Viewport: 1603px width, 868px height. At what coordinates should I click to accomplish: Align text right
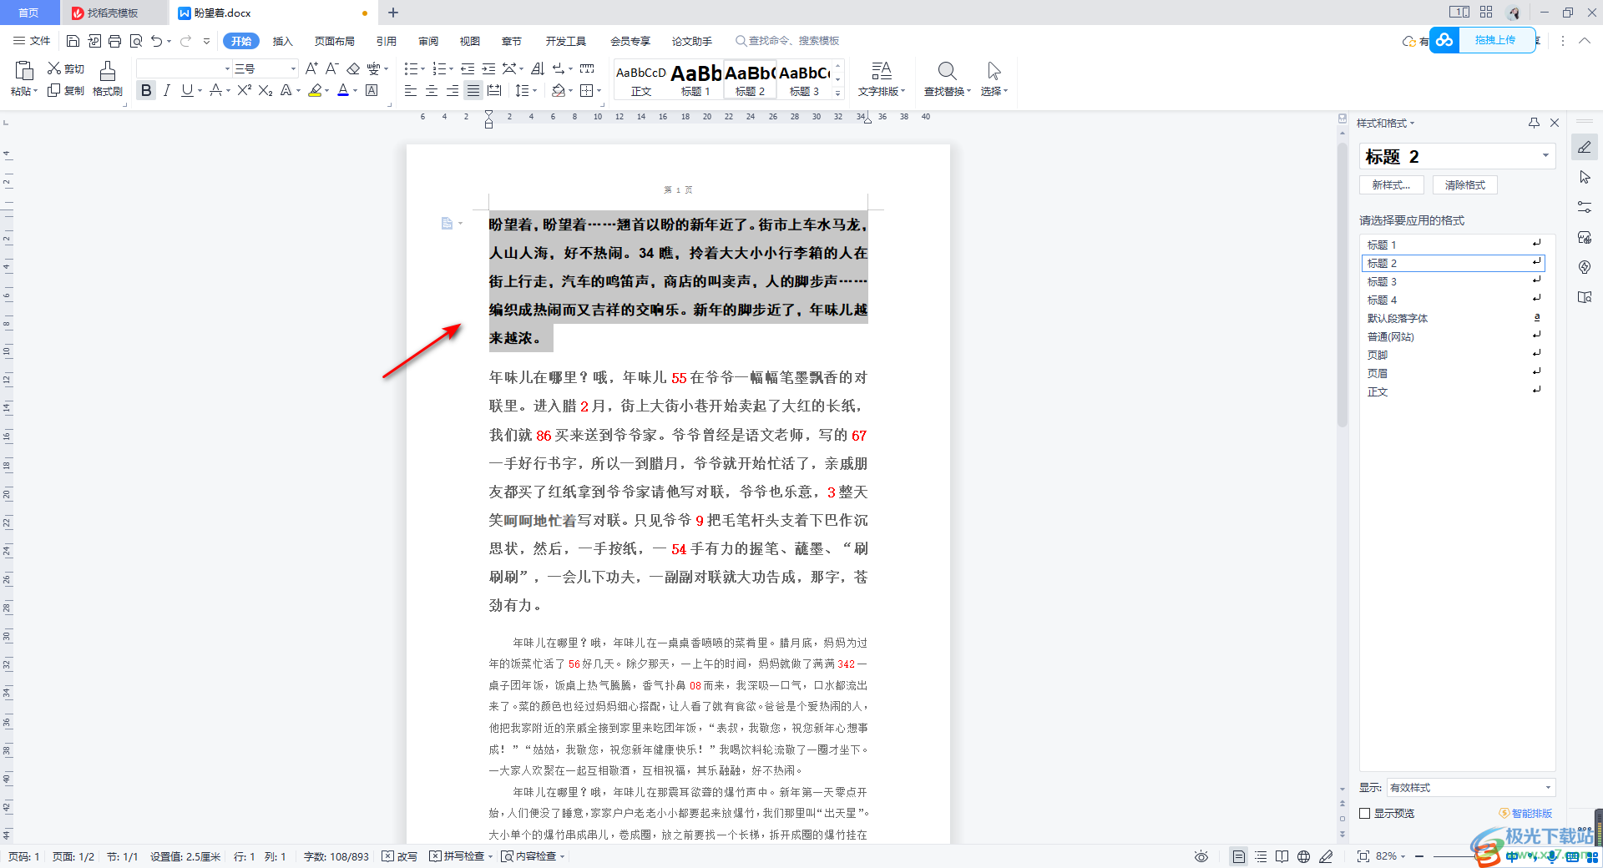point(453,90)
